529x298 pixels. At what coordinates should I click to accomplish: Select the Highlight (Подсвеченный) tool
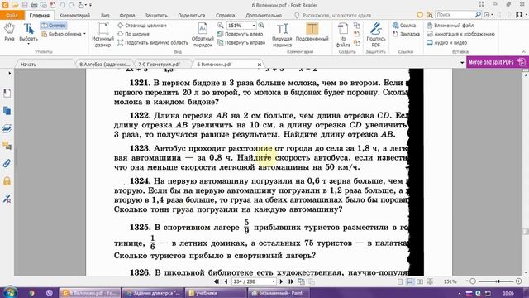(x=312, y=32)
